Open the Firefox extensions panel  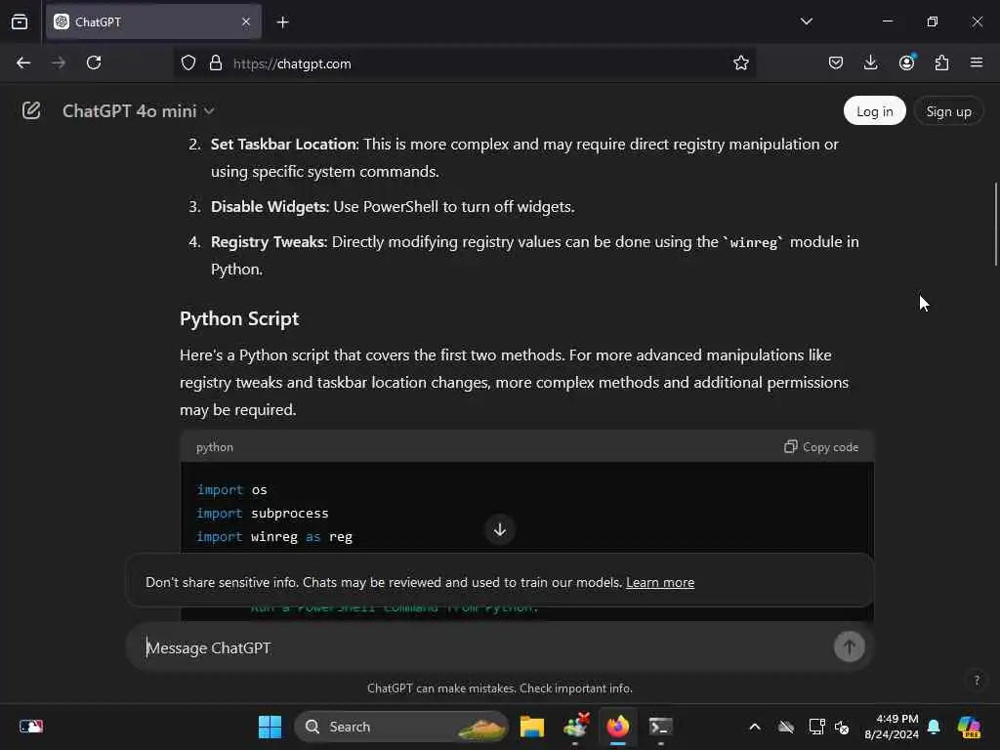tap(941, 62)
